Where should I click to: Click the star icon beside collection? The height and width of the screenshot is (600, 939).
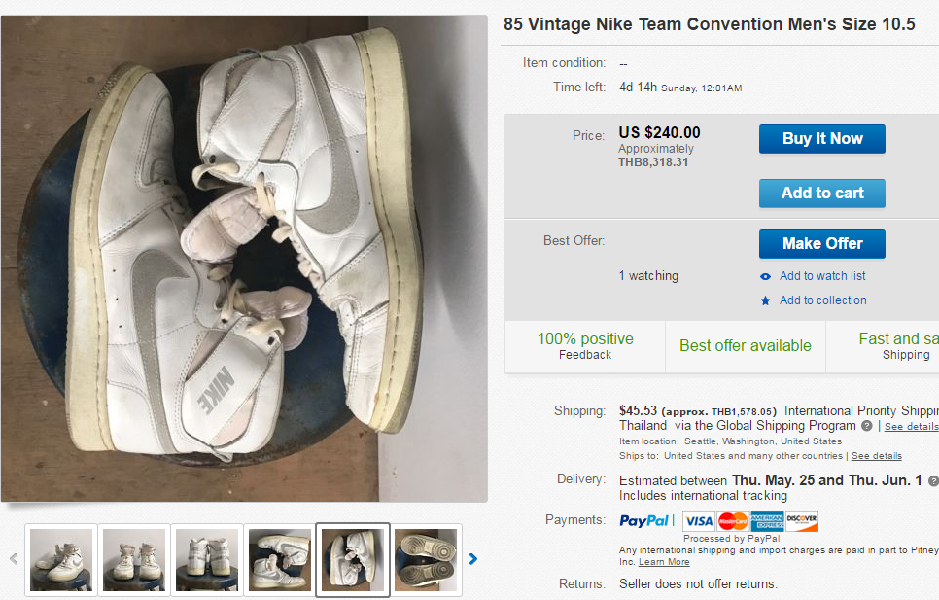pyautogui.click(x=766, y=300)
